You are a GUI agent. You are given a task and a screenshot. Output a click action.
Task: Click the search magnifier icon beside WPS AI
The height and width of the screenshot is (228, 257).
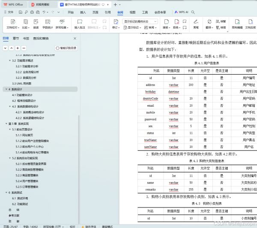tap(193, 12)
